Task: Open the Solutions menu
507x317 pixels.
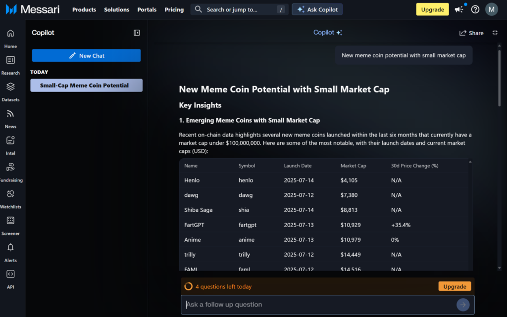Action: (116, 10)
